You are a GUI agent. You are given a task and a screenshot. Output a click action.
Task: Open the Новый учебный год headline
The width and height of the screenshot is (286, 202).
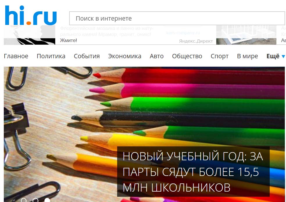(x=193, y=172)
